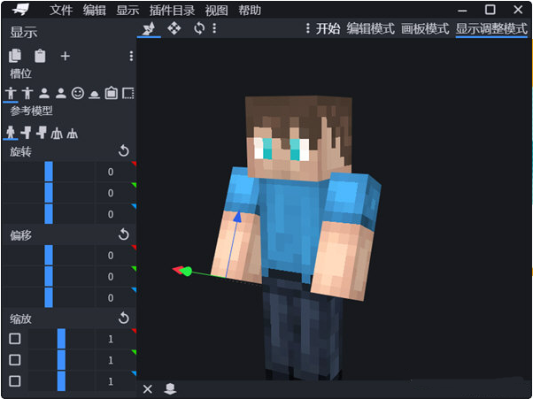Open the 编辑 menu
The height and width of the screenshot is (399, 533).
tap(94, 11)
